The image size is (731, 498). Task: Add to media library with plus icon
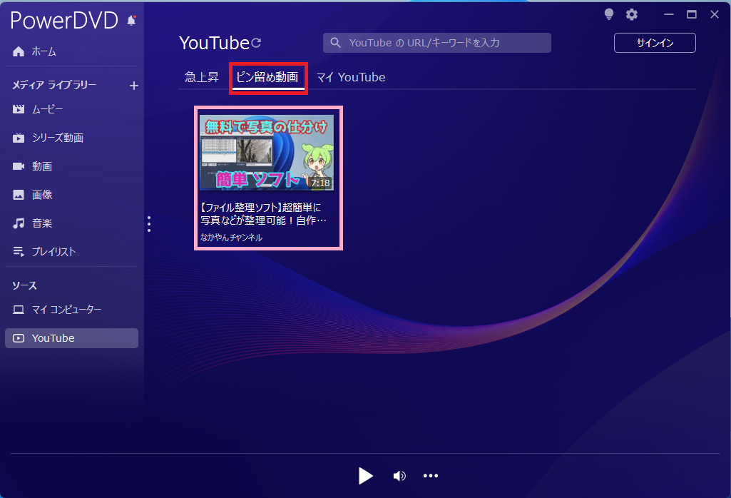[x=134, y=86]
